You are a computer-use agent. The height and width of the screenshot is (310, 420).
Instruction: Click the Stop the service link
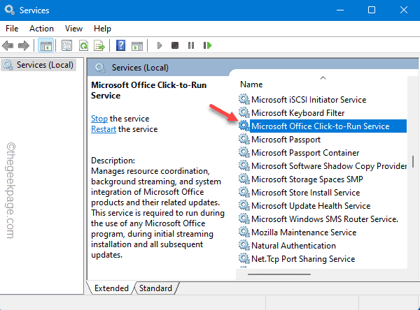point(99,119)
